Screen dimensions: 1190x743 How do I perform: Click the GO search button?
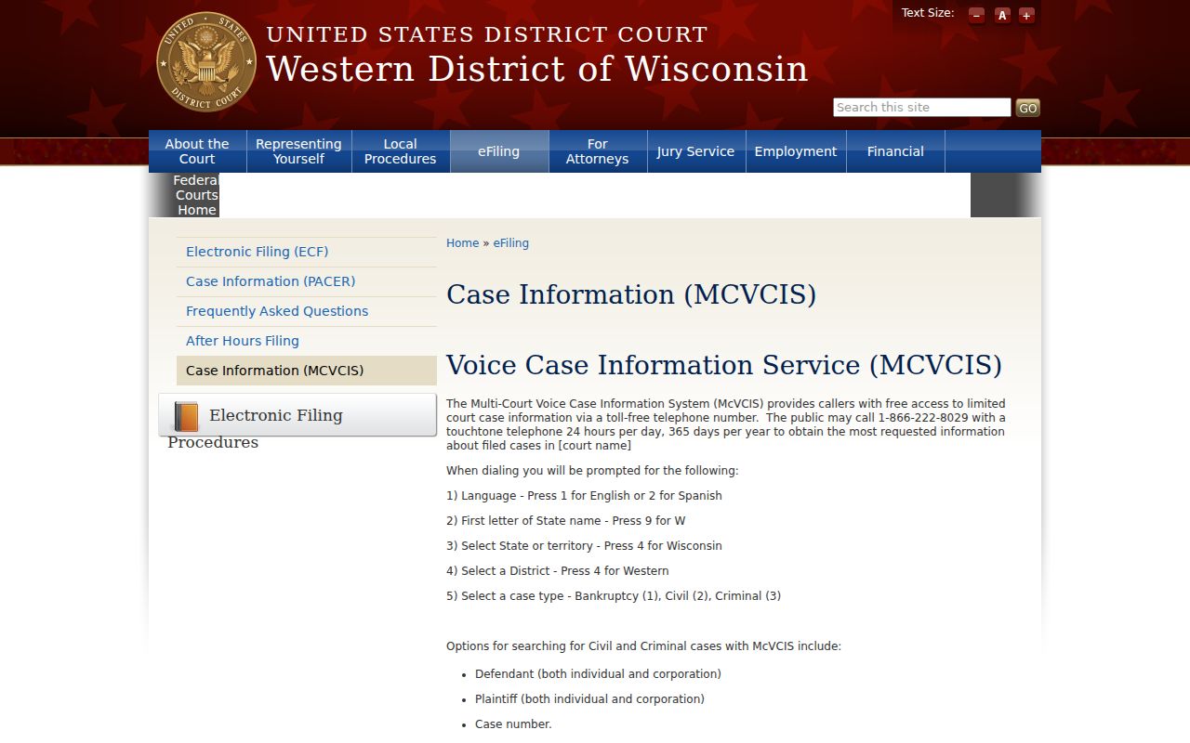1027,108
